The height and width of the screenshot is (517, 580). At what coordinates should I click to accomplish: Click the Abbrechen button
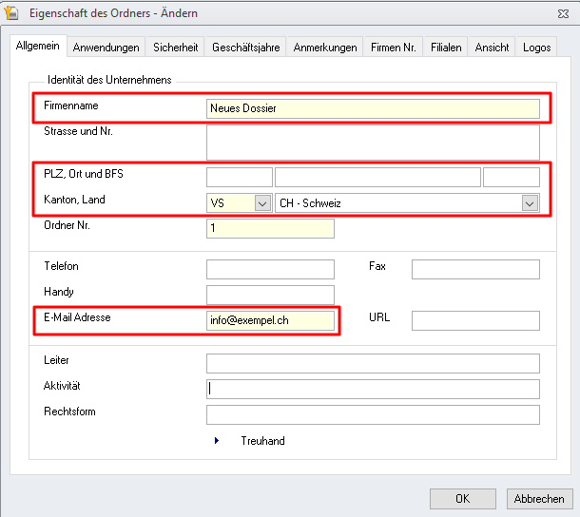(x=539, y=499)
